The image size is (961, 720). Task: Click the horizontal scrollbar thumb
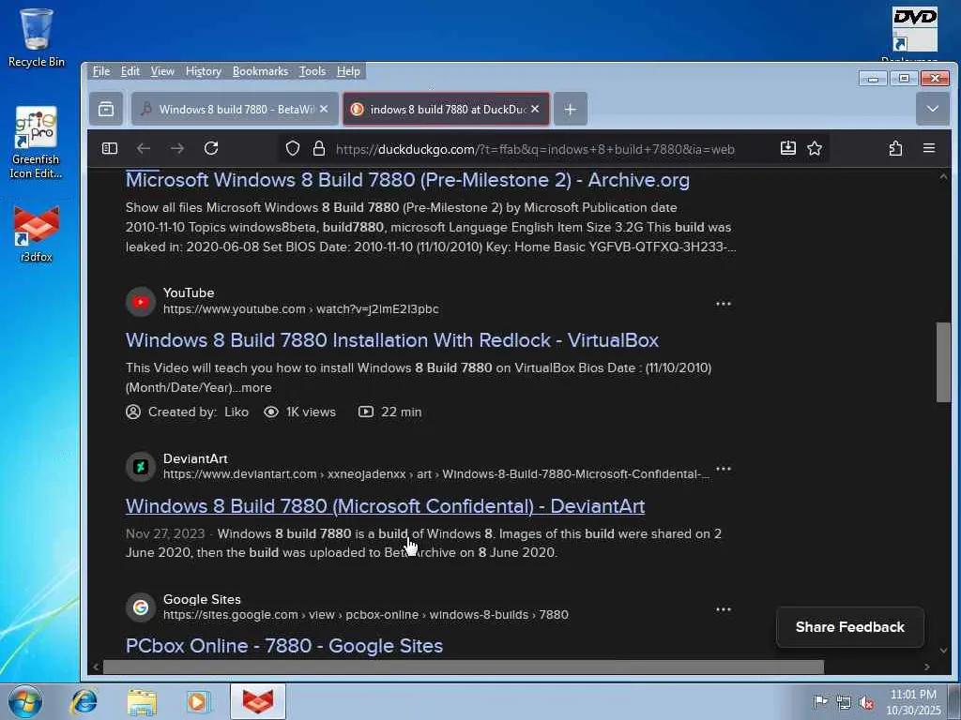point(464,667)
